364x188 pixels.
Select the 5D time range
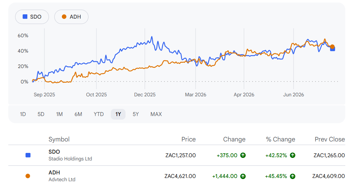coord(41,114)
